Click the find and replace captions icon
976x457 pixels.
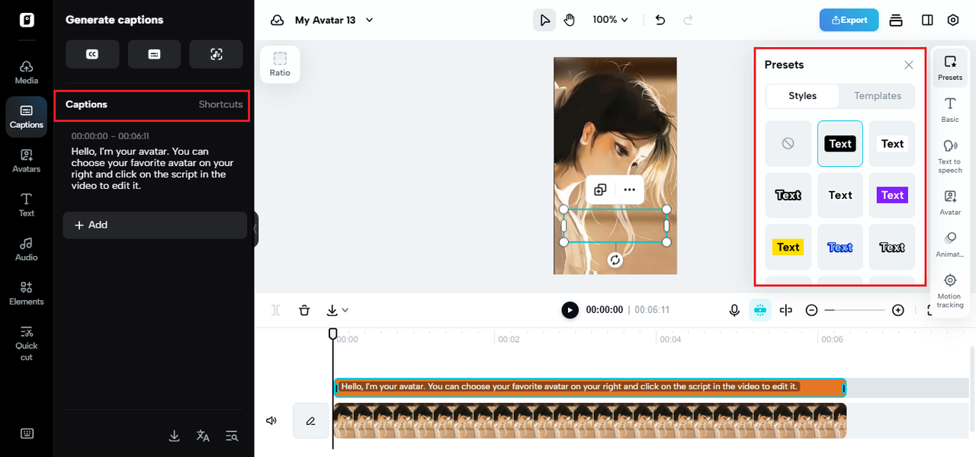232,436
